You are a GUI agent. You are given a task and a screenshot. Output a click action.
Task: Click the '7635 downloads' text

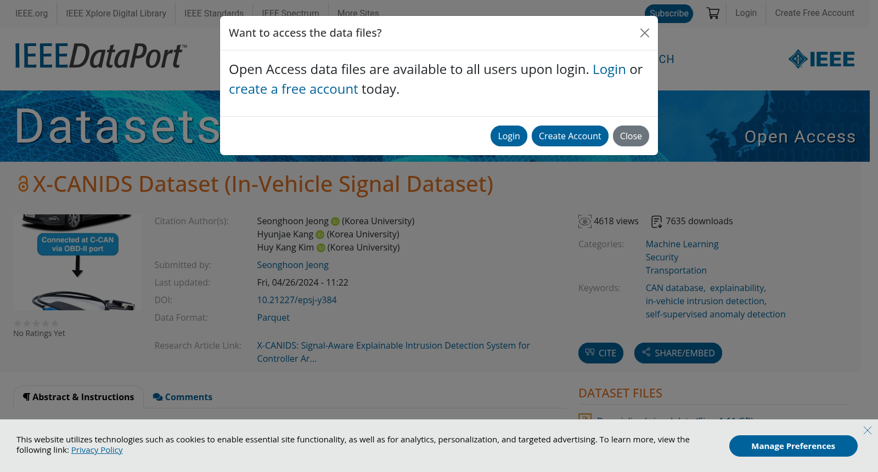click(699, 221)
